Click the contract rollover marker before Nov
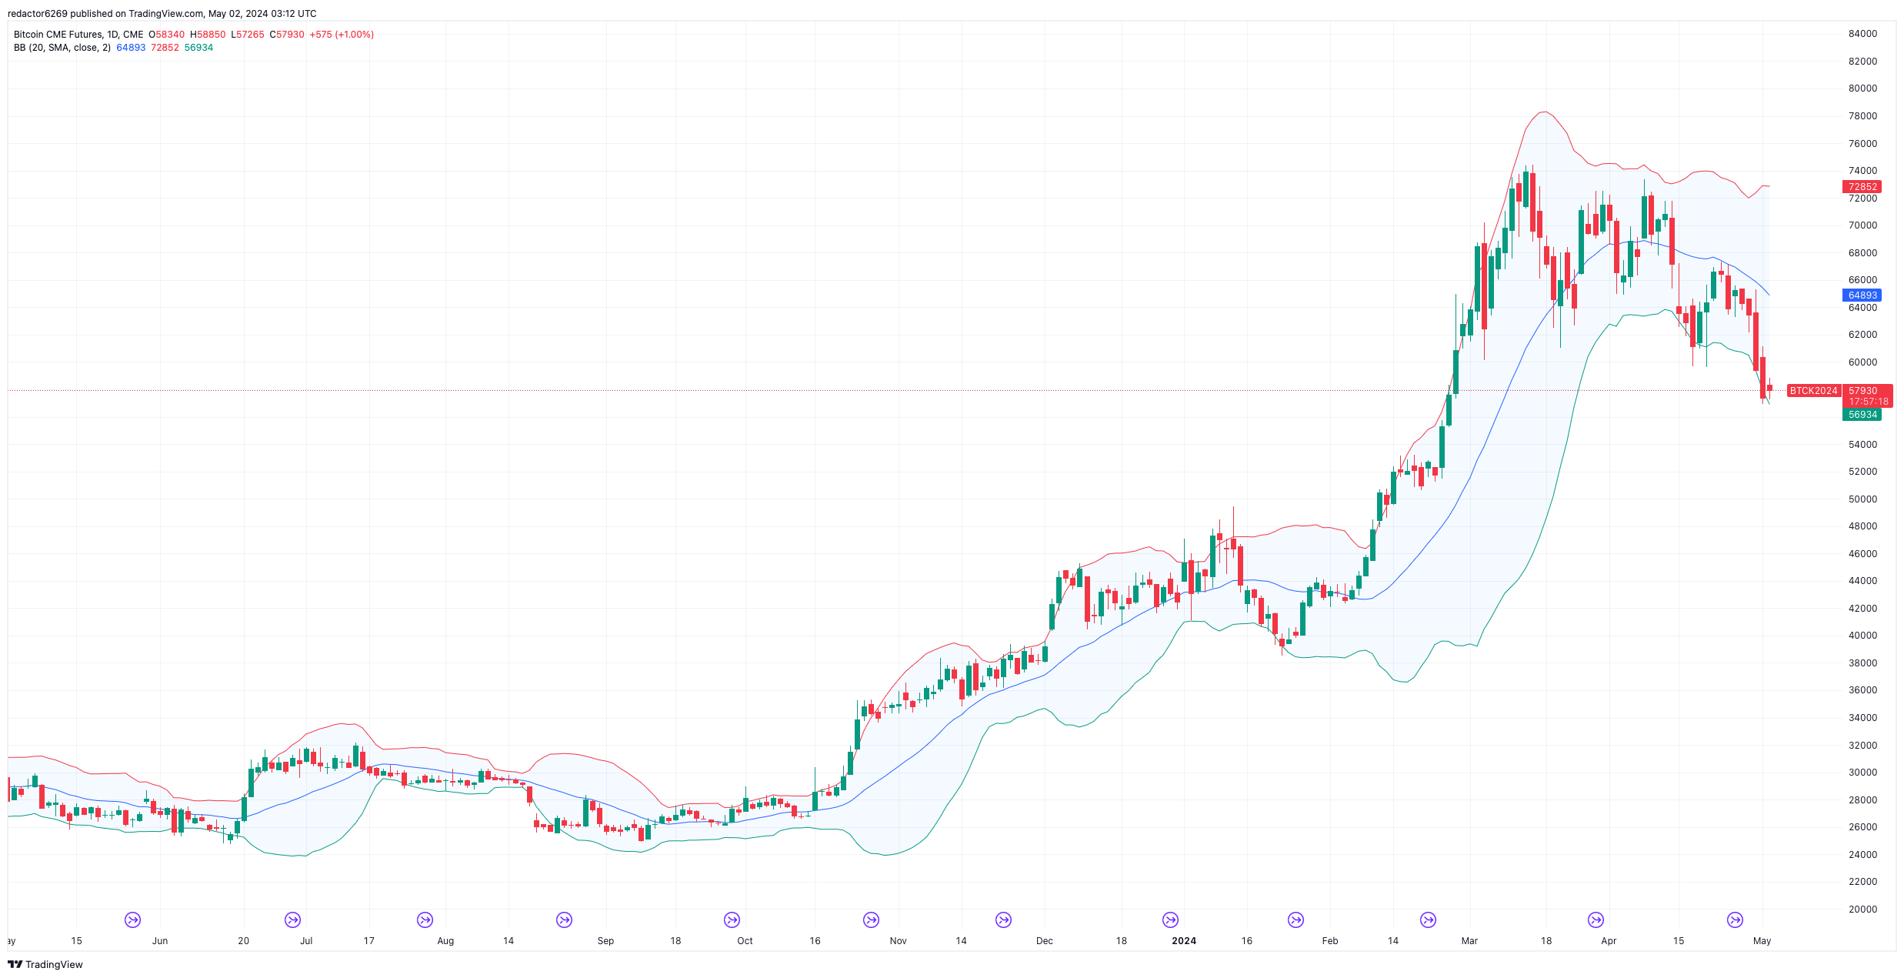Screen dimensions: 1904x978 (x=871, y=920)
